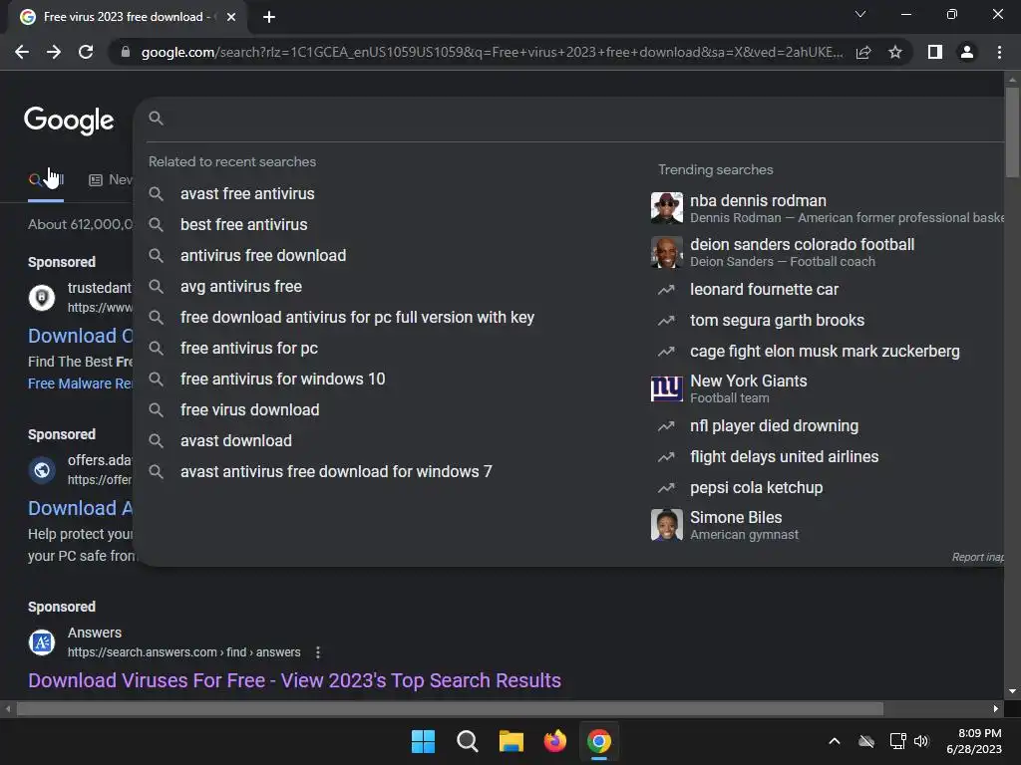The image size is (1021, 765).
Task: Select suggestion antivirus free download
Action: point(263,256)
